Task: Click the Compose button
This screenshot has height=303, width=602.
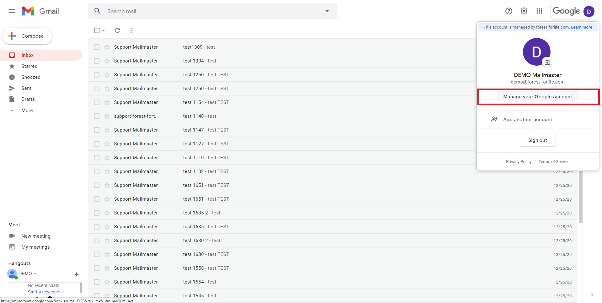Action: 27,36
